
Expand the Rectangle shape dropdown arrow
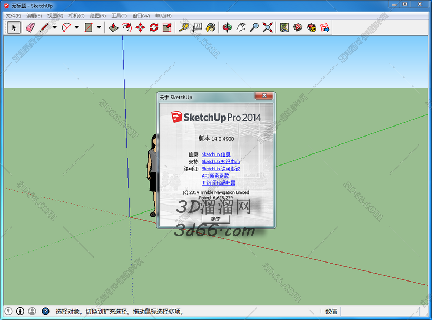tap(99, 27)
